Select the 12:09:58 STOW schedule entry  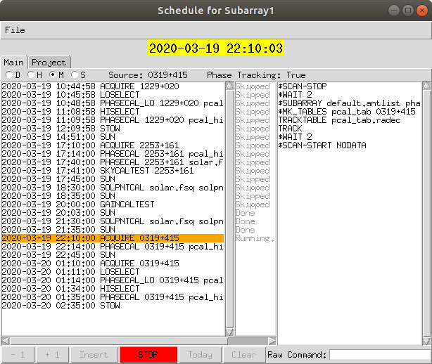click(x=113, y=129)
